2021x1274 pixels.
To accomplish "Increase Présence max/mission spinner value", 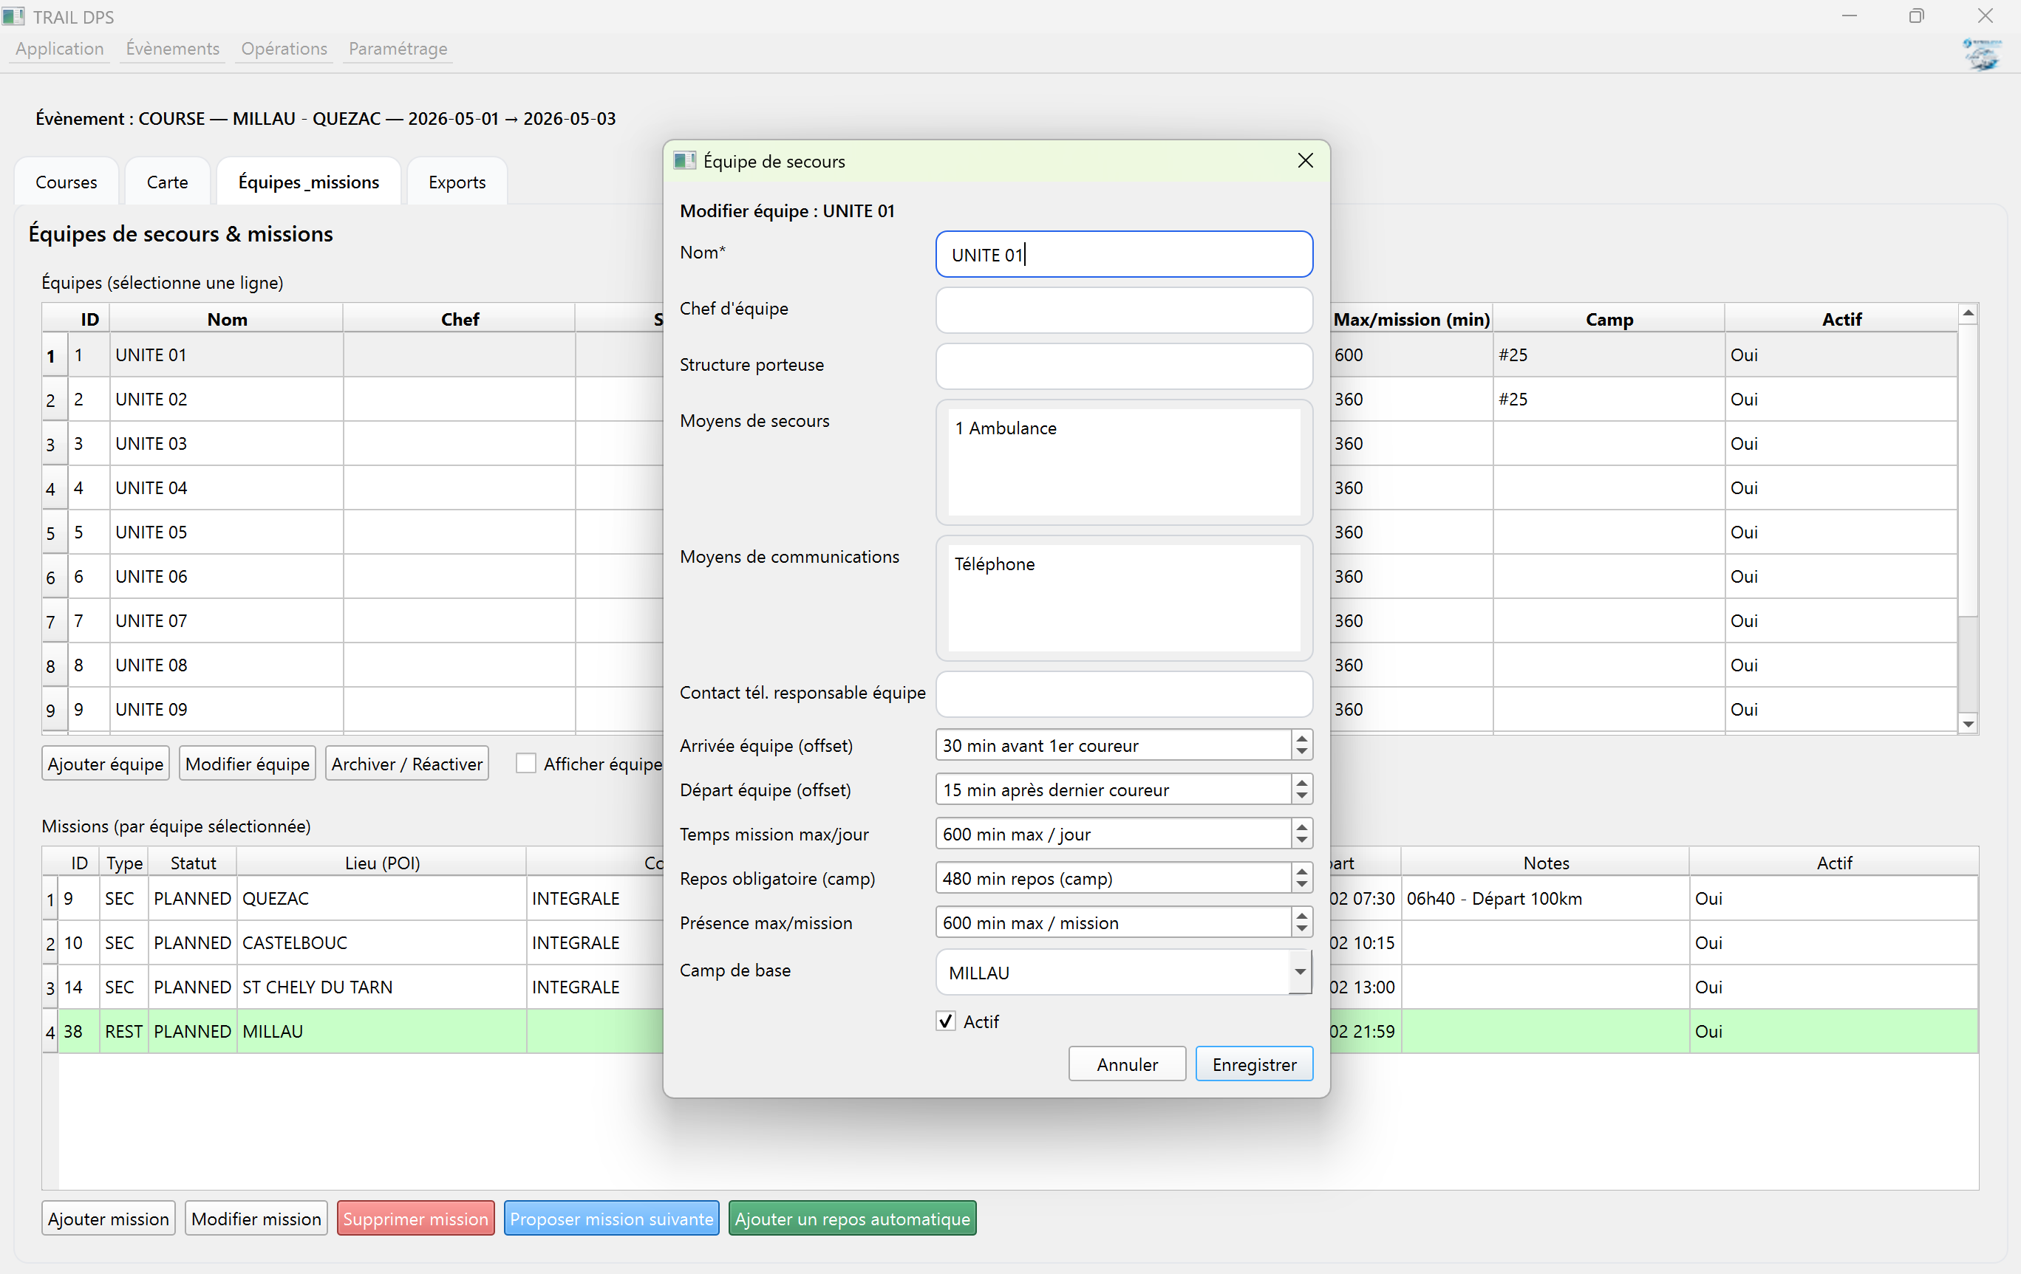I will pos(1301,916).
